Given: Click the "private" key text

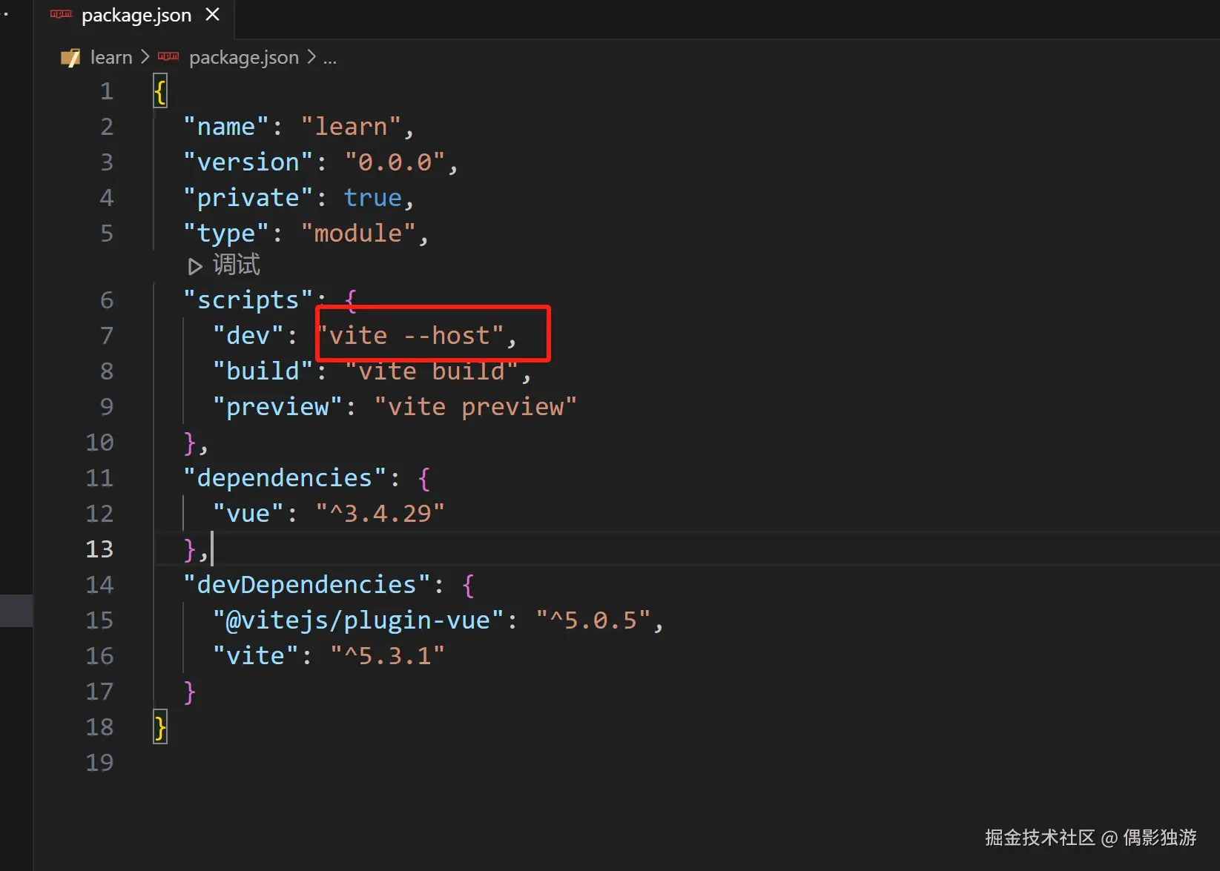Looking at the screenshot, I should pyautogui.click(x=248, y=198).
